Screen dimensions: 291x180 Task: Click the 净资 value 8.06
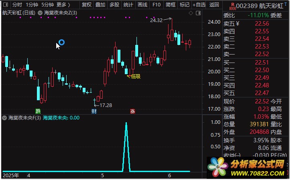pyautogui.click(x=263, y=148)
